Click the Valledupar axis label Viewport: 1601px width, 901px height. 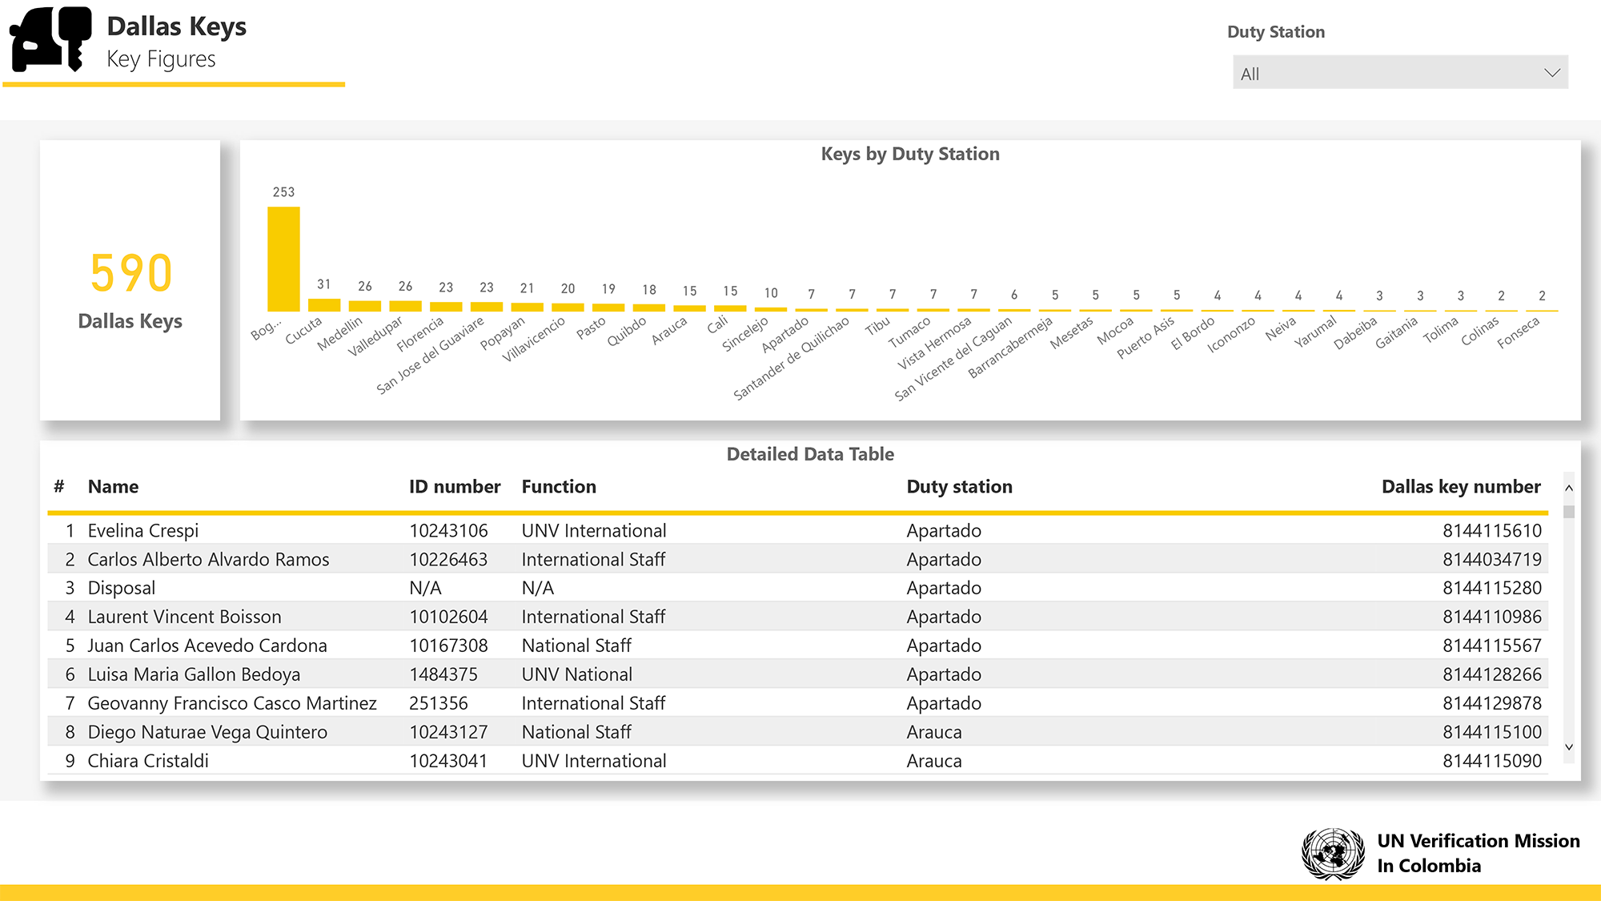point(375,336)
